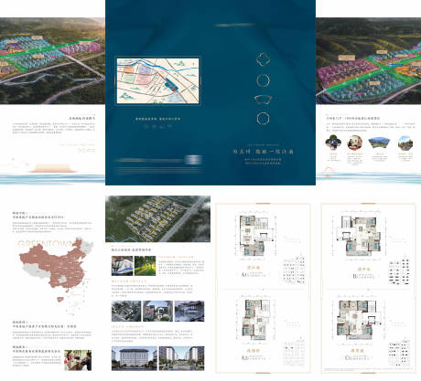Select the A1 floor plan drawing
Image resolution: width=421 pixels, height=381 pixels.
click(x=255, y=236)
